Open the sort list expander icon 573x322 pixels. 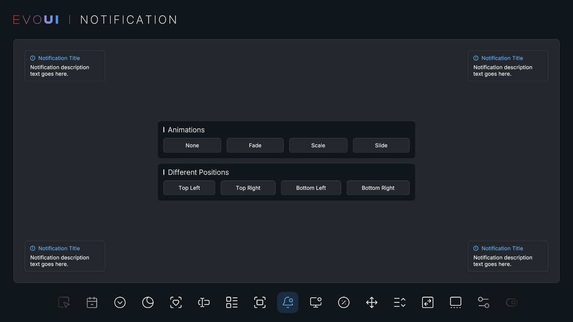(x=400, y=302)
